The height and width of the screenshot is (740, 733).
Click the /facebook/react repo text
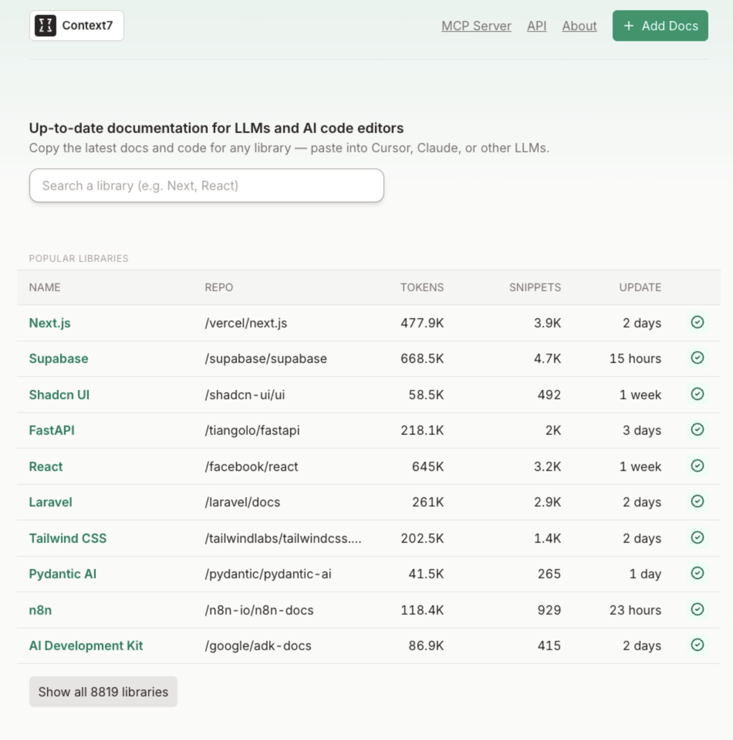coord(251,467)
